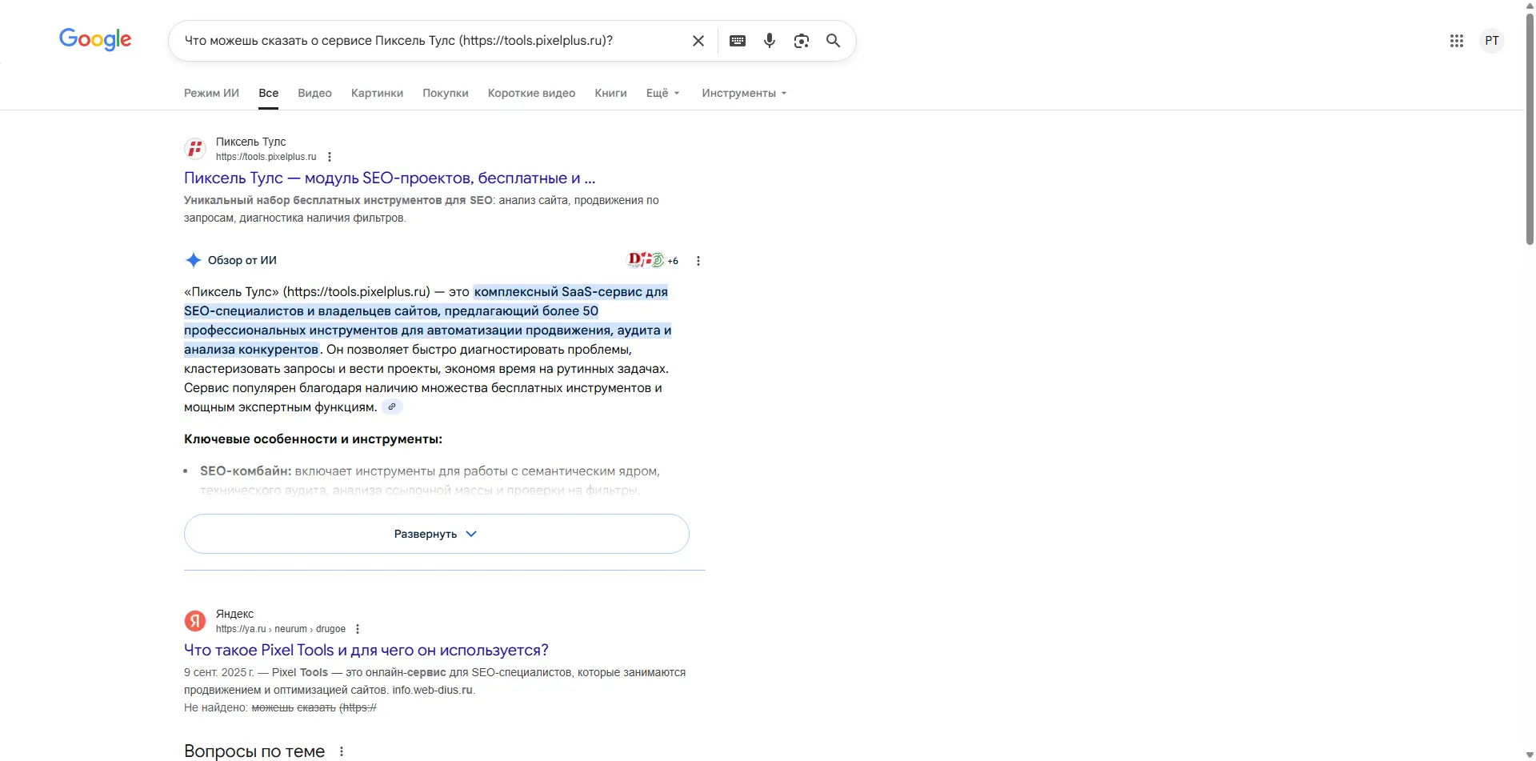Image resolution: width=1536 pixels, height=761 pixels.
Task: Click the Google logo
Action: (95, 39)
